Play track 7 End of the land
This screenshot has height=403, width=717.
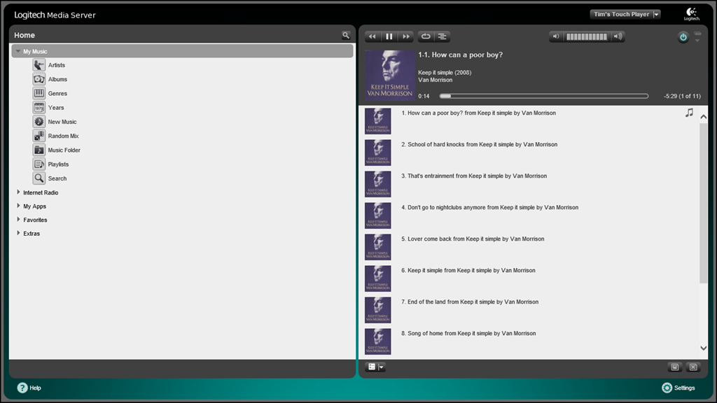(x=470, y=302)
